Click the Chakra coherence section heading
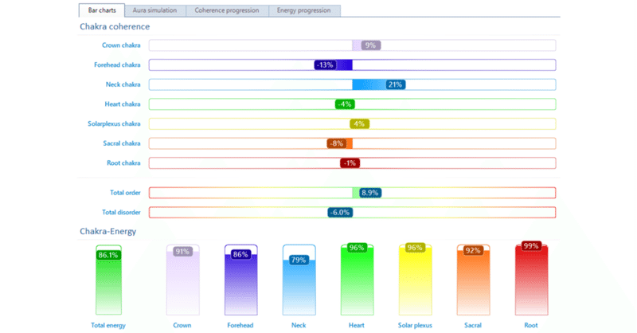Viewport: 637px width, 333px height. (115, 26)
